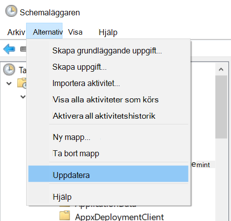Click Uppdatera in the Alternativ menu
The width and height of the screenshot is (231, 221).
[109, 174]
